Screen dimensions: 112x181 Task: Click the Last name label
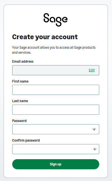pos(20,101)
